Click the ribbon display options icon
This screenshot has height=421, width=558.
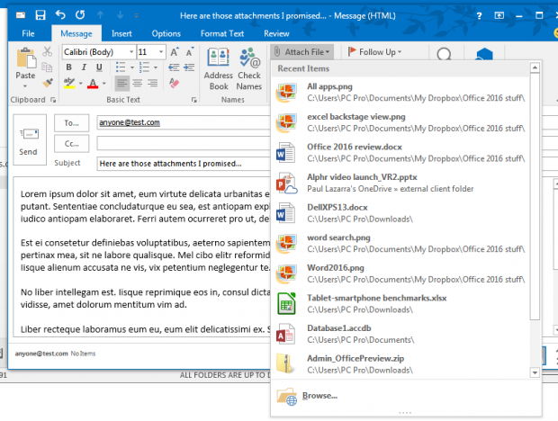[499, 15]
